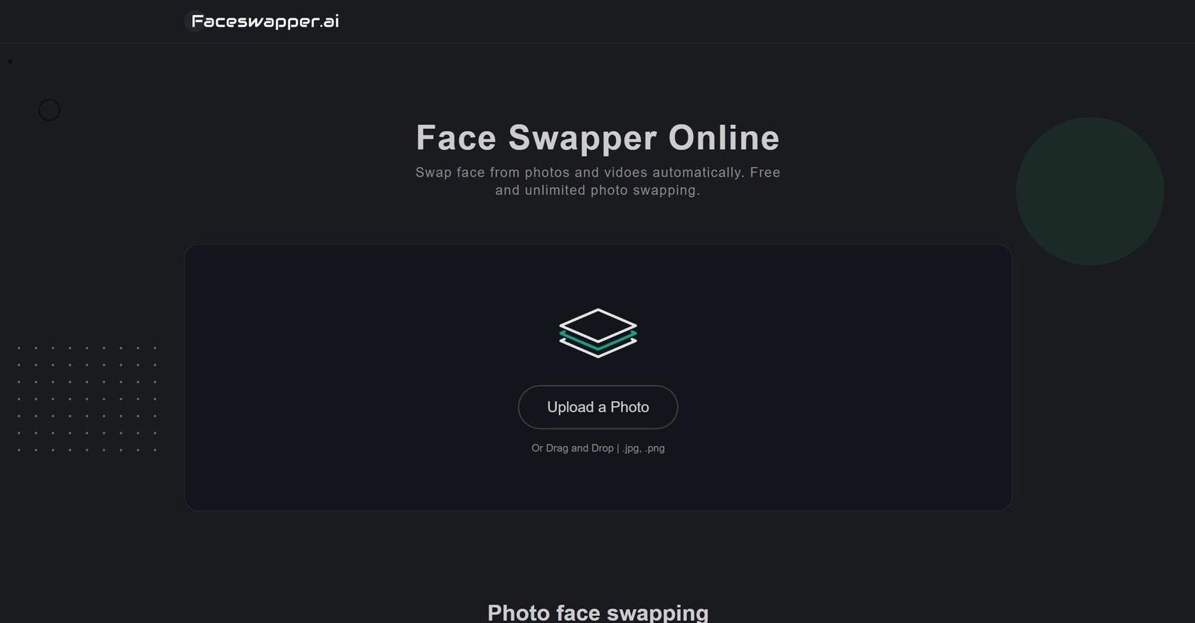This screenshot has height=623, width=1195.
Task: Click the small outlined circle at left
Action: point(49,110)
